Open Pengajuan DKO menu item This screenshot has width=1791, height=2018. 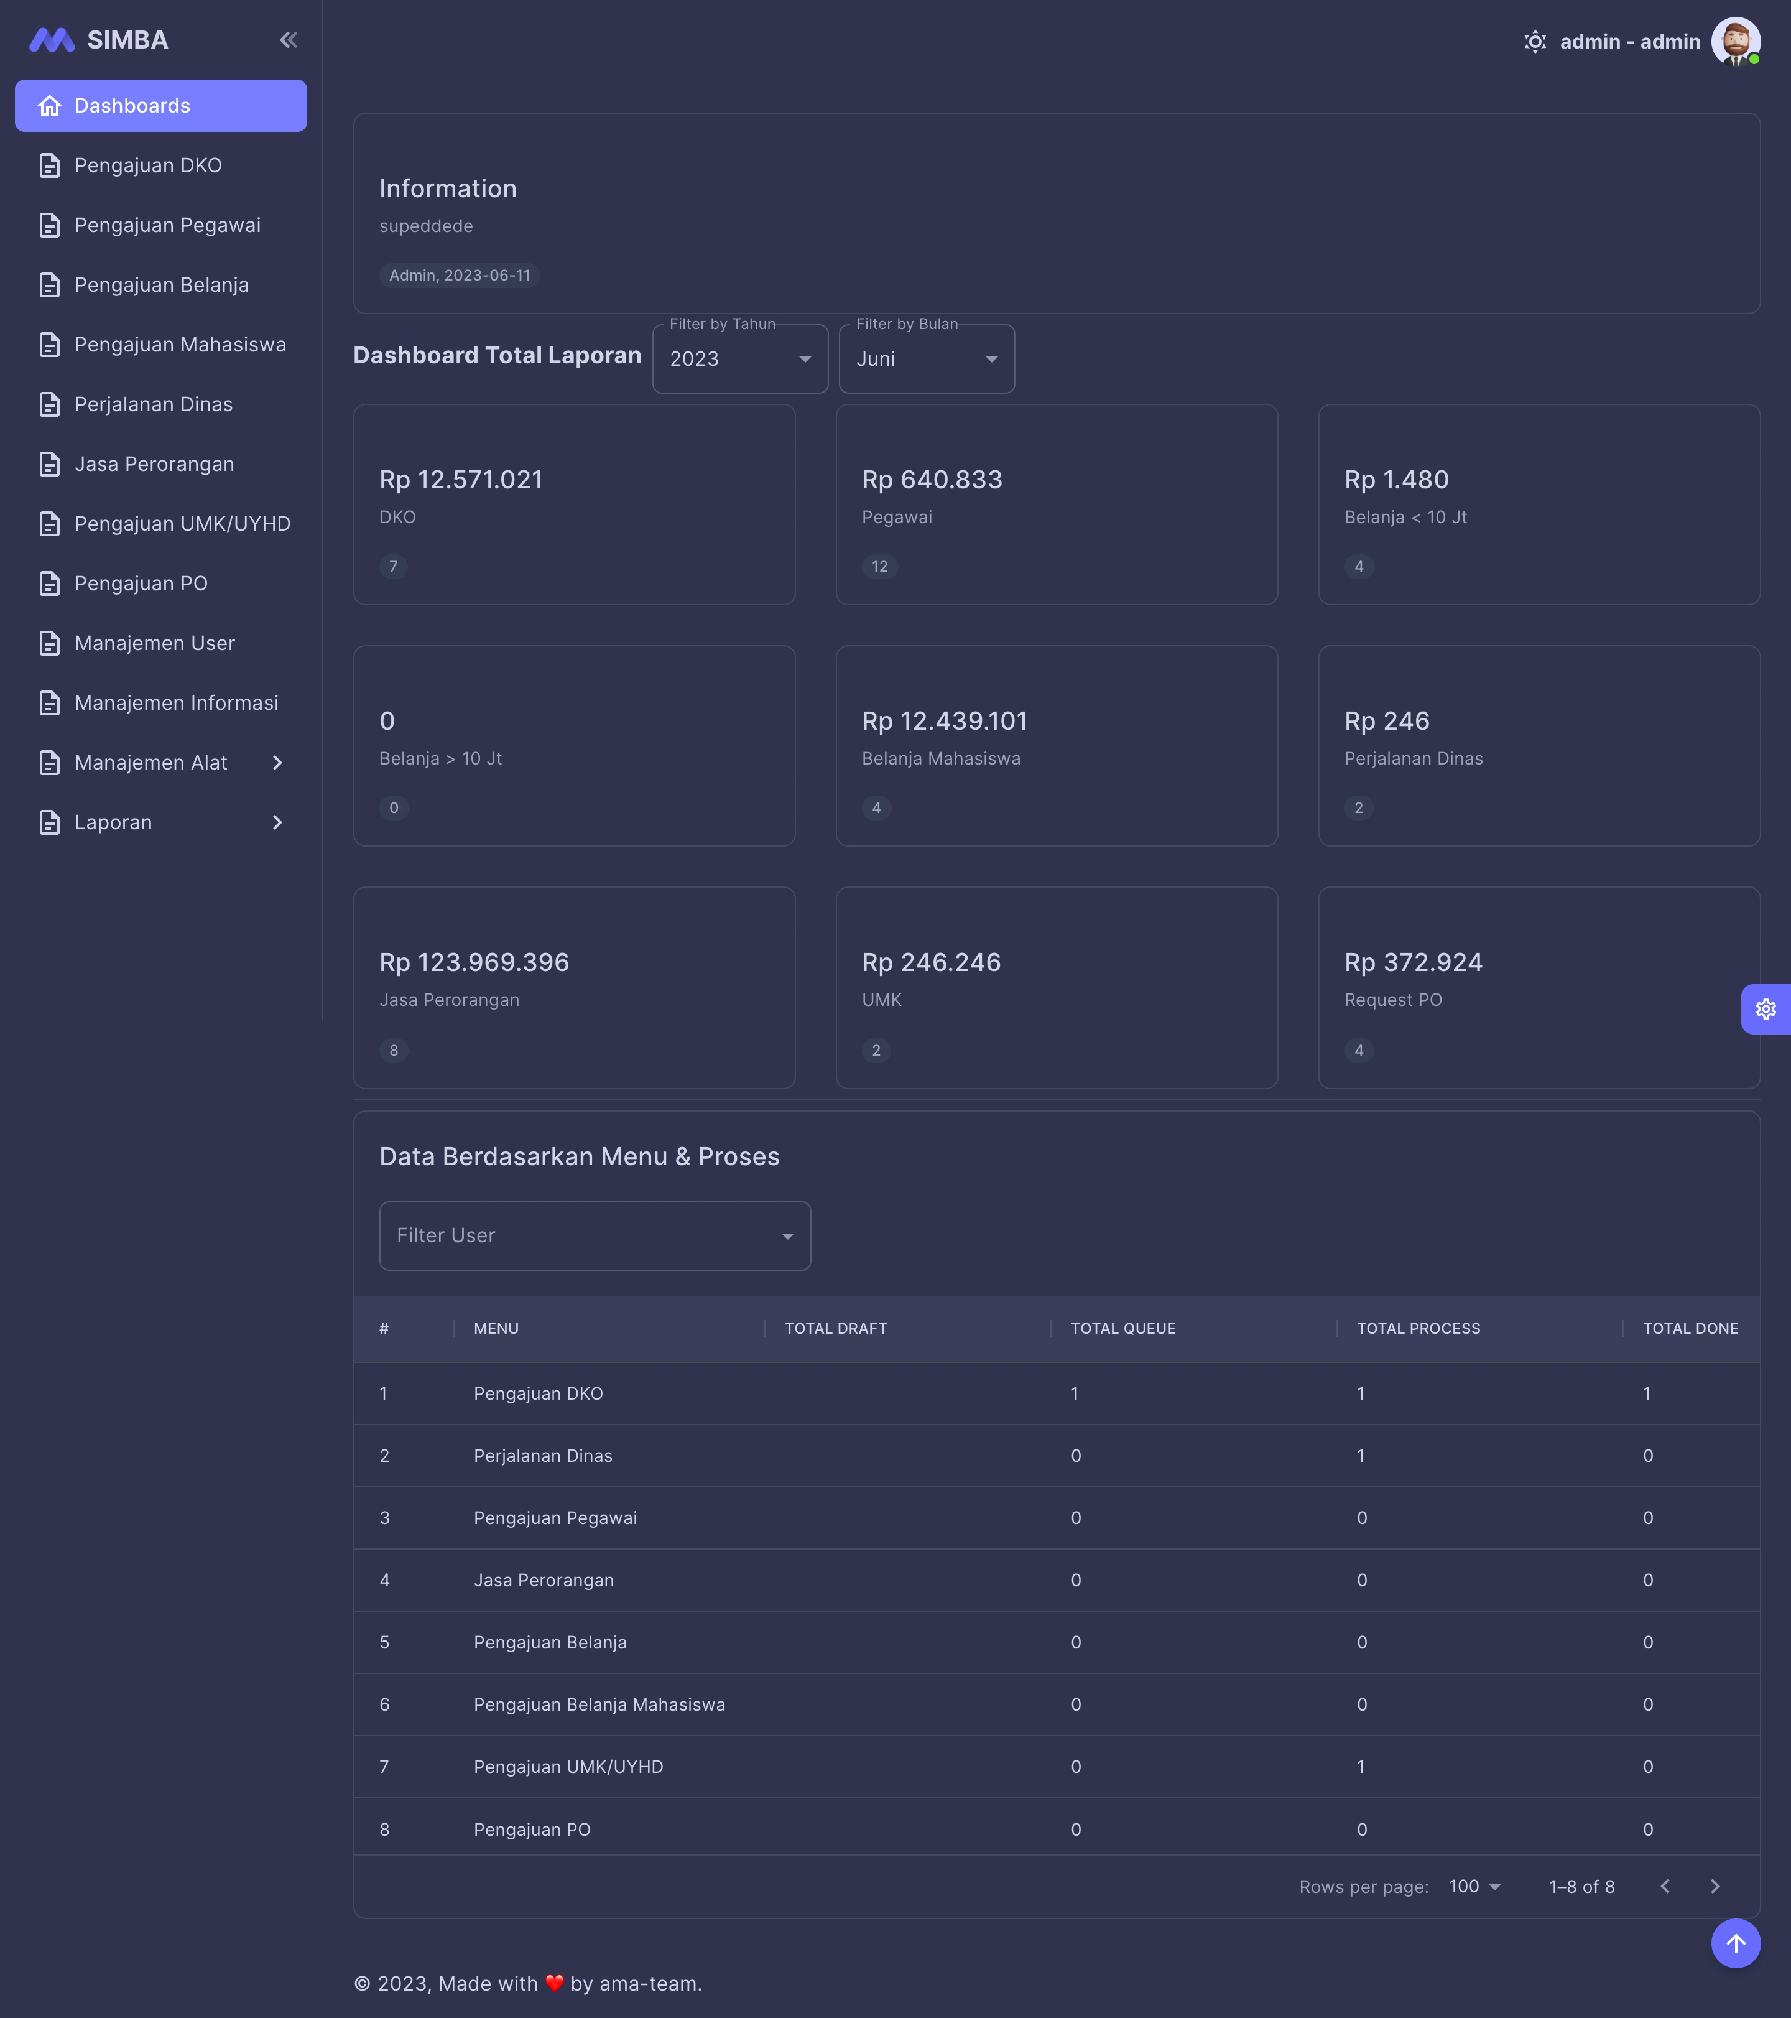148,166
